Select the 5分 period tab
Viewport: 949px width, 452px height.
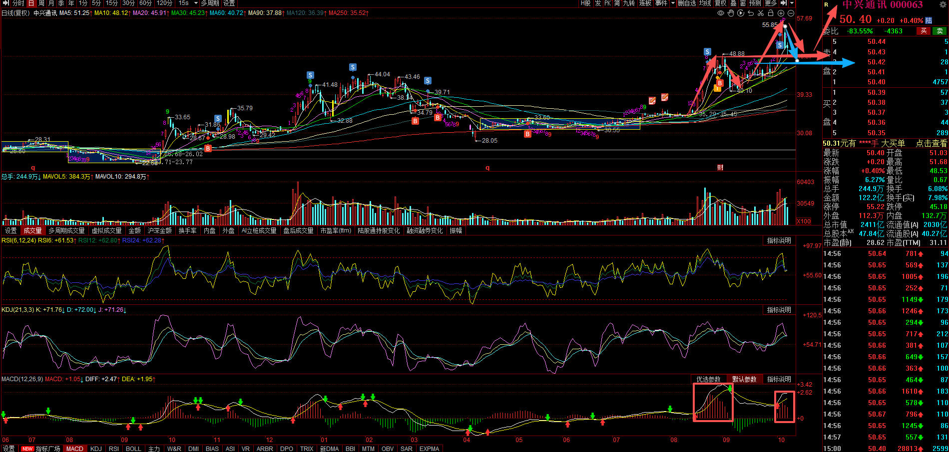[x=96, y=3]
